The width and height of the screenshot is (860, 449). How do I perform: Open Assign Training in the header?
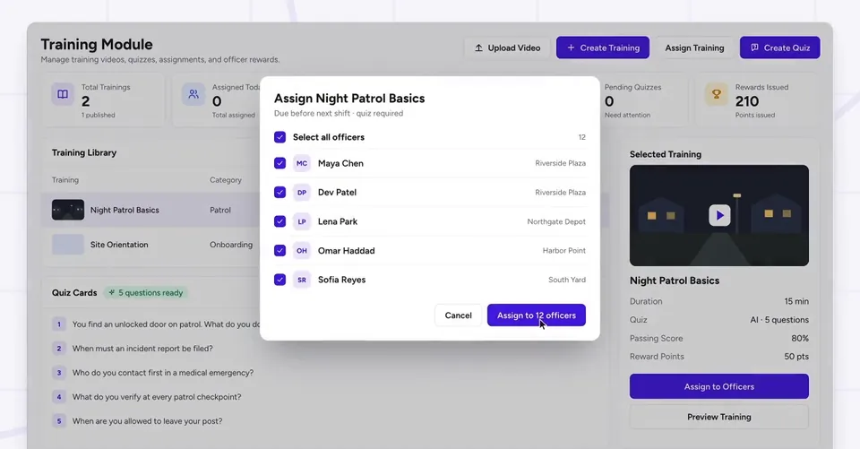(694, 47)
